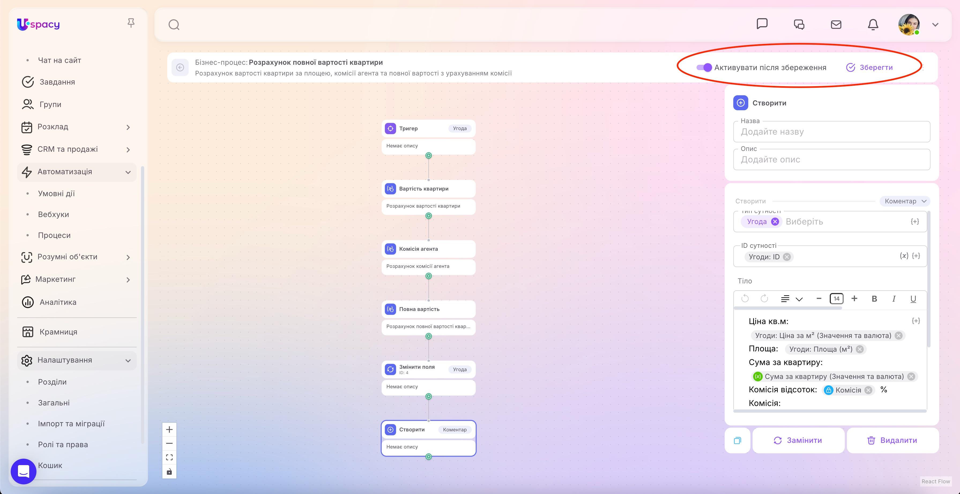Select the Комісія агента node icon
The image size is (960, 494).
[390, 249]
